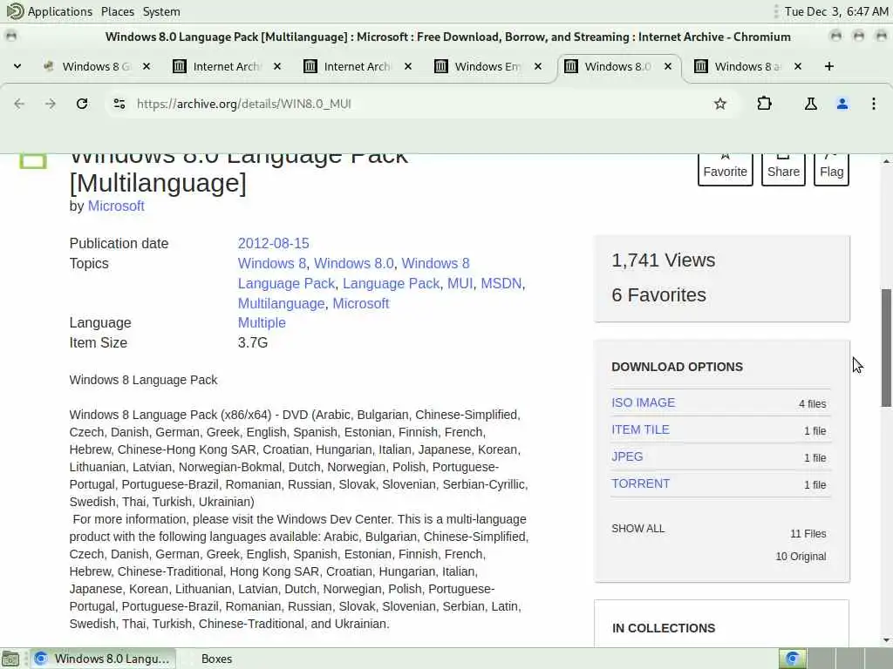Image resolution: width=893 pixels, height=669 pixels.
Task: Close the Windows Em tab
Action: pos(537,66)
